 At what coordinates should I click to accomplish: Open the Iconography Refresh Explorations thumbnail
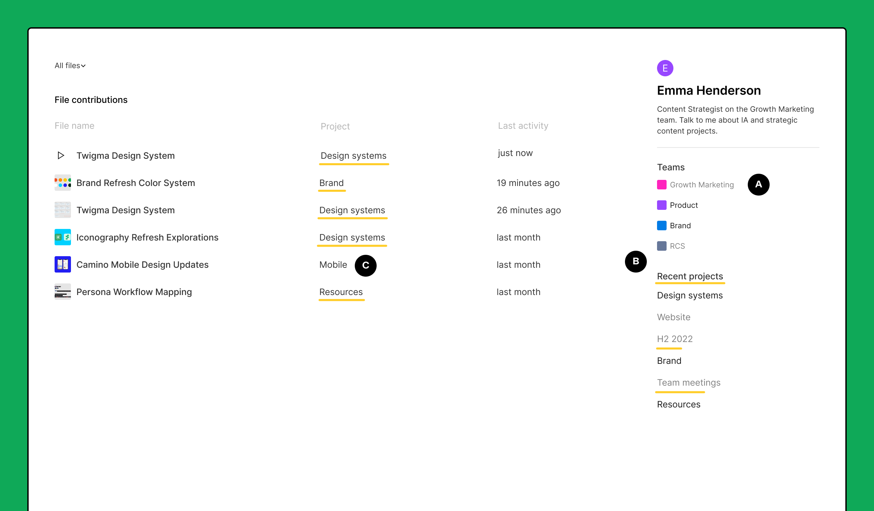[63, 237]
